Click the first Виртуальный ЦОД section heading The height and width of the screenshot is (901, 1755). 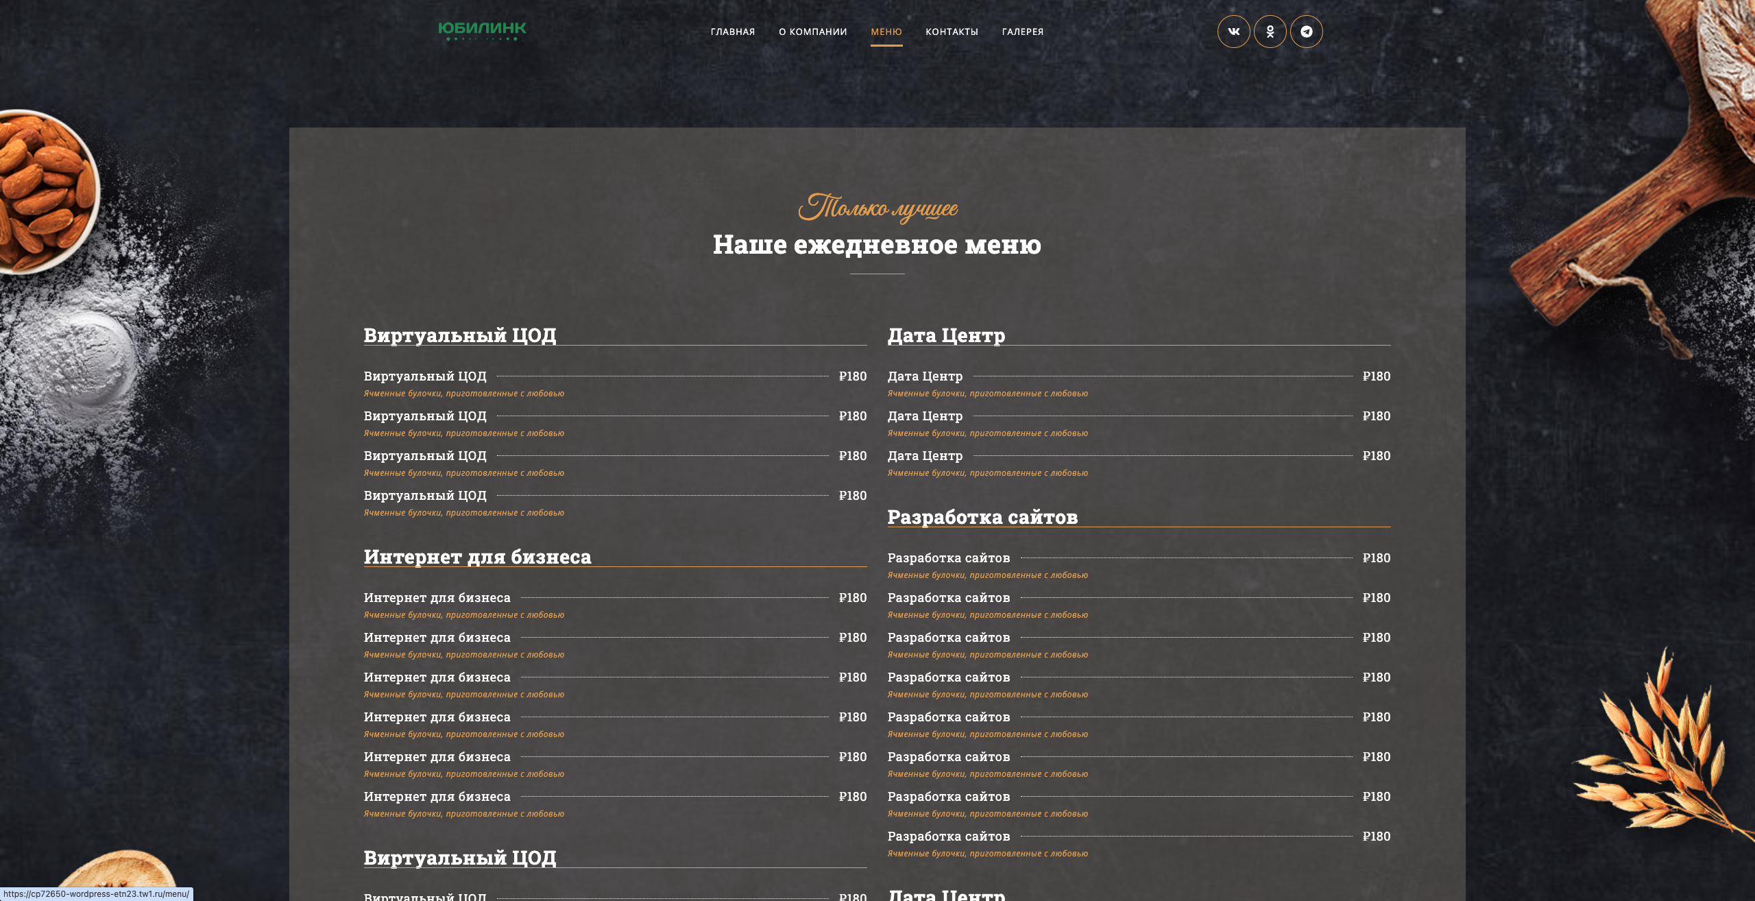tap(459, 335)
